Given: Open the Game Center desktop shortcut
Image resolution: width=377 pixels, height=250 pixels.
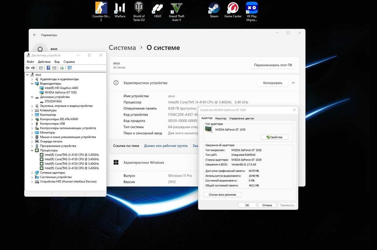Looking at the screenshot, I should coord(233,10).
